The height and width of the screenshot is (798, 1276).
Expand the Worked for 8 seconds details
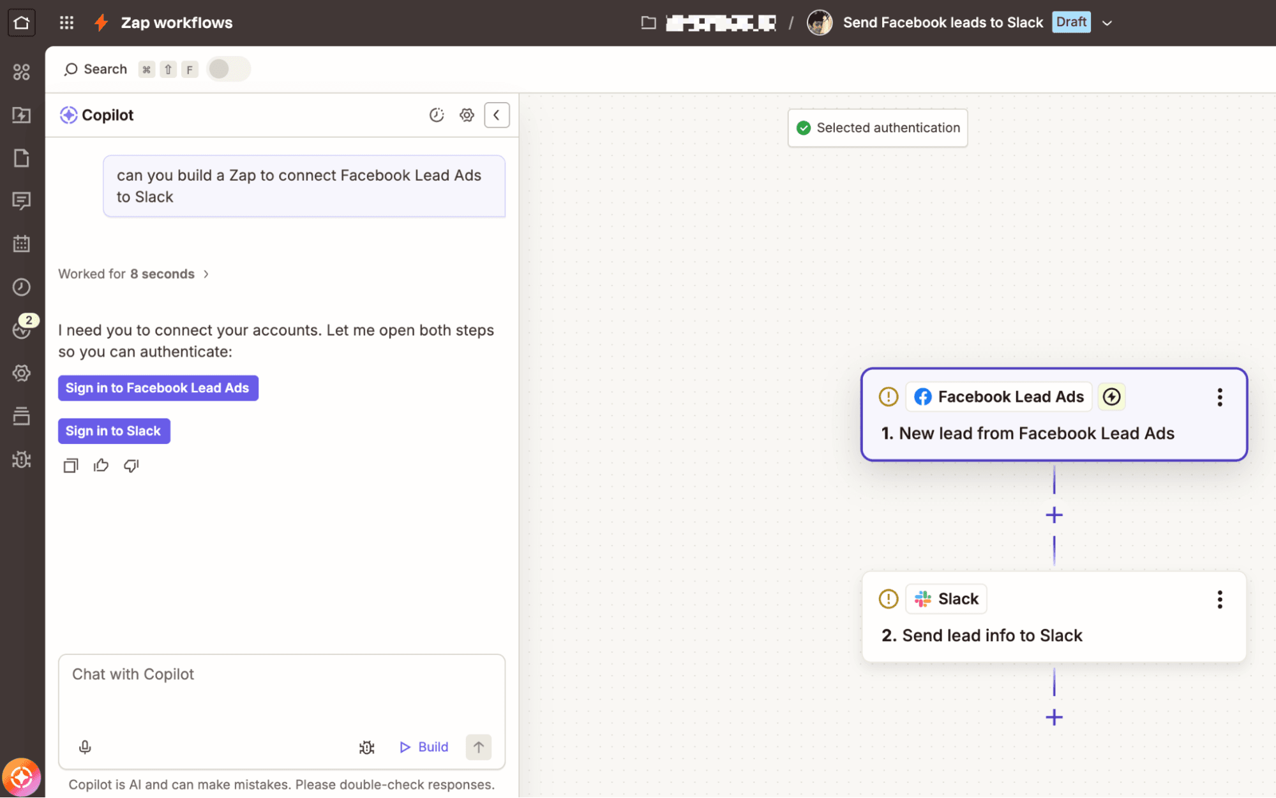(x=133, y=274)
